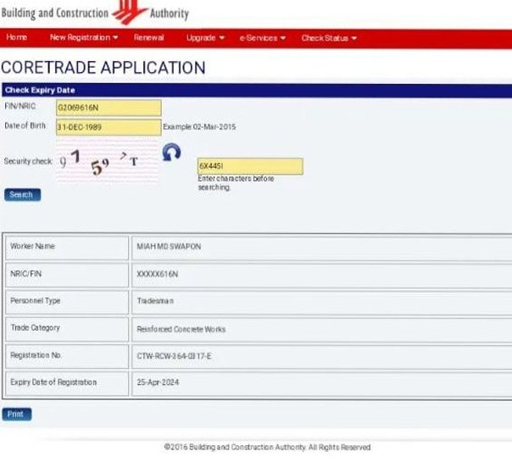The height and width of the screenshot is (474, 512).
Task: Click the Worker Name label cell
Action: (67, 248)
